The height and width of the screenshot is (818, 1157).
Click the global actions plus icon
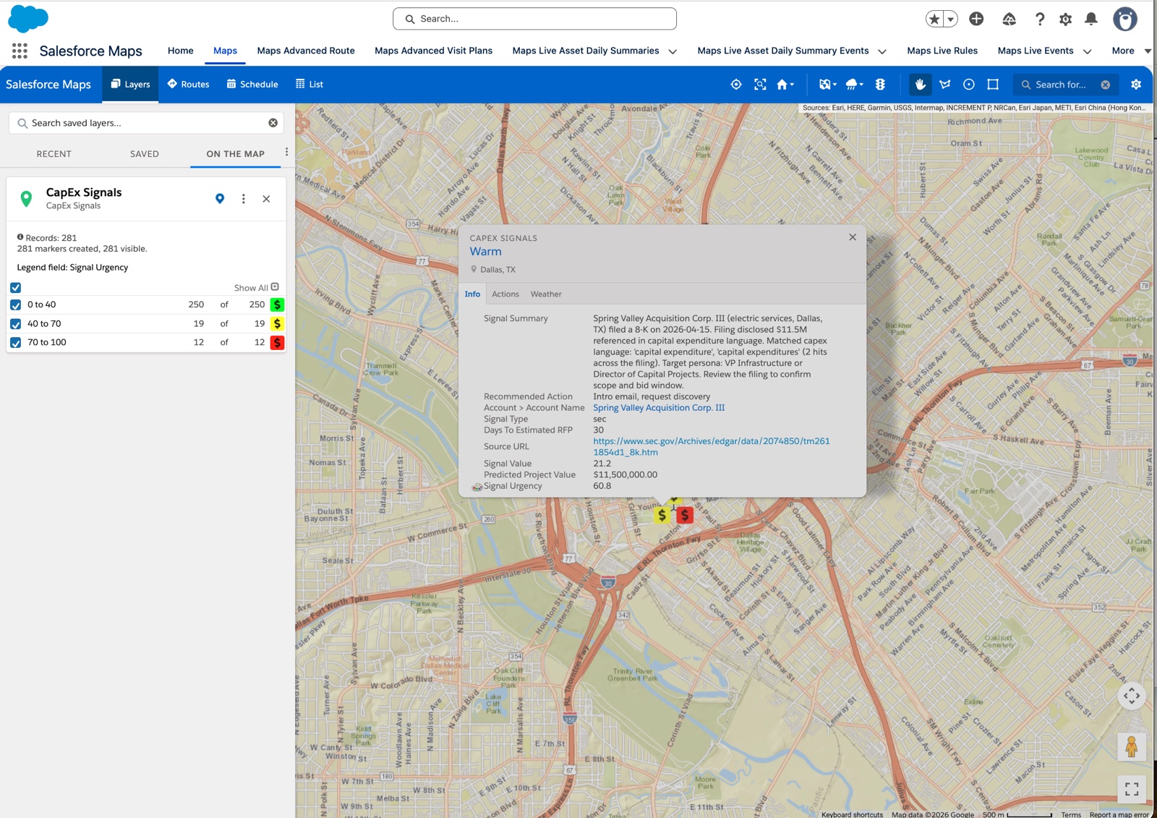(976, 20)
